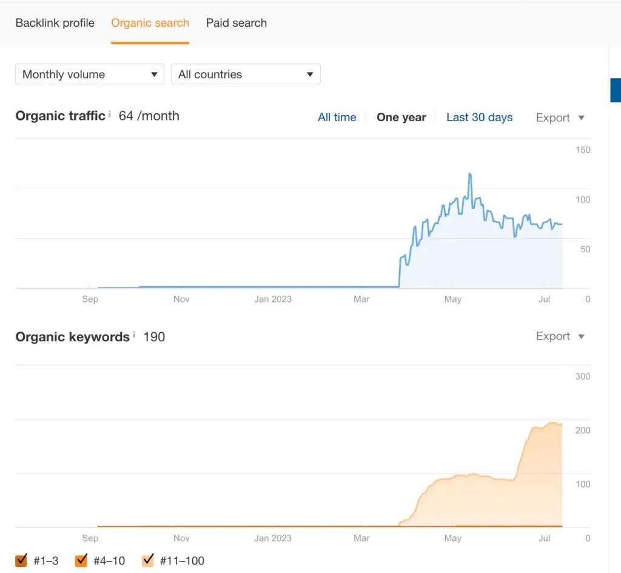The height and width of the screenshot is (573, 621).
Task: Click Jan 2023 label on traffic chart
Action: click(x=273, y=299)
